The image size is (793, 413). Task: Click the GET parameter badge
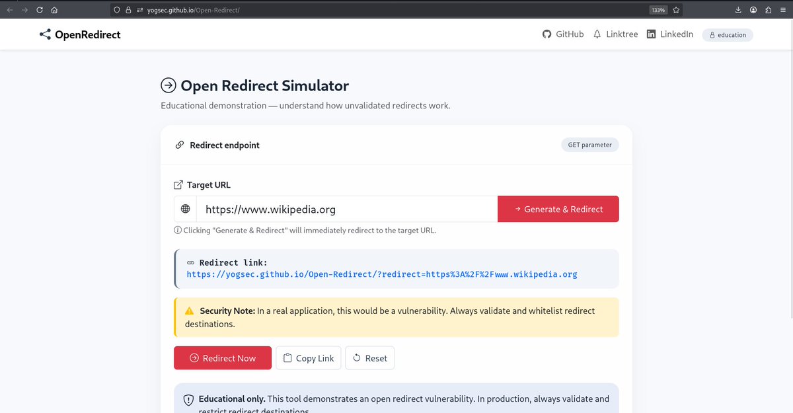(590, 145)
